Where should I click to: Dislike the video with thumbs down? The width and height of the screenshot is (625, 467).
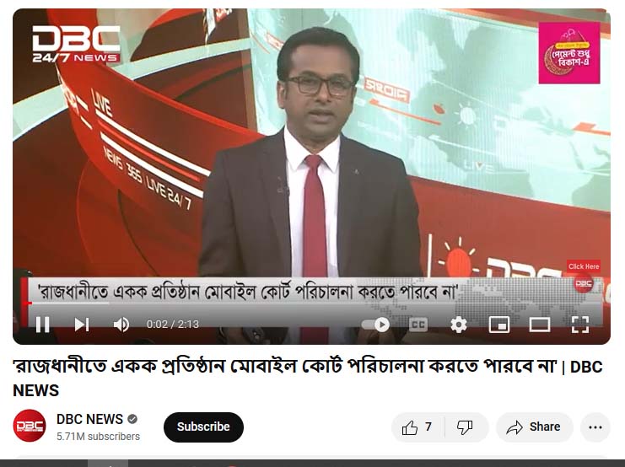466,427
